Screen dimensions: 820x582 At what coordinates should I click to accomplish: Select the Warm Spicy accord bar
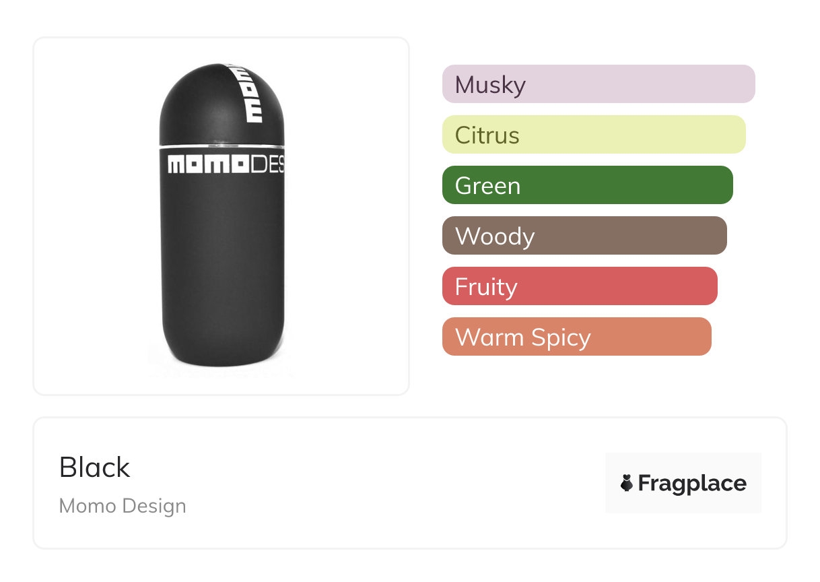[576, 337]
